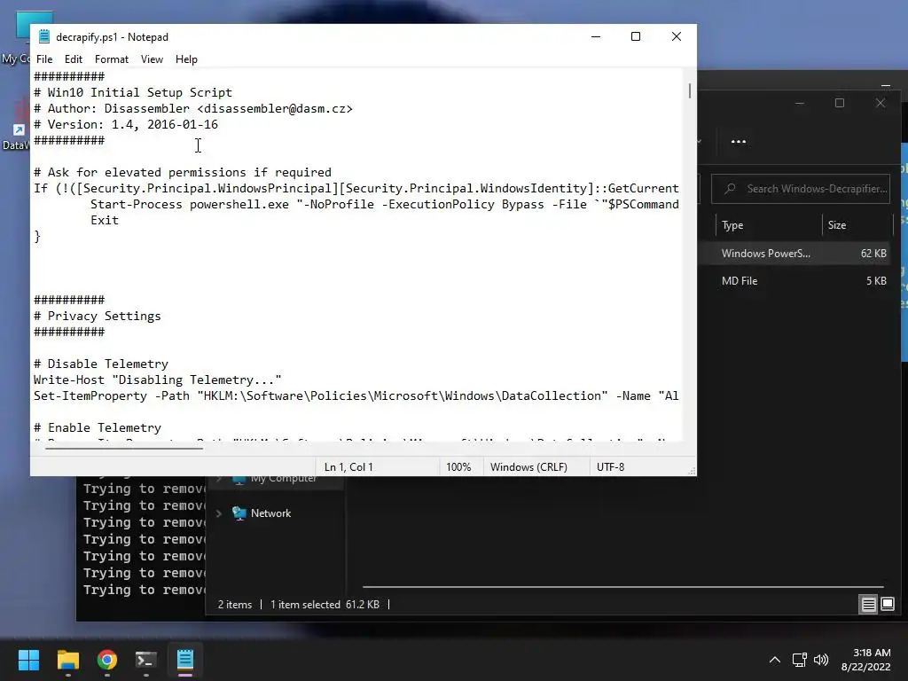The width and height of the screenshot is (908, 681).
Task: Click the Notepad vertical scrollbar thumb
Action: point(689,90)
